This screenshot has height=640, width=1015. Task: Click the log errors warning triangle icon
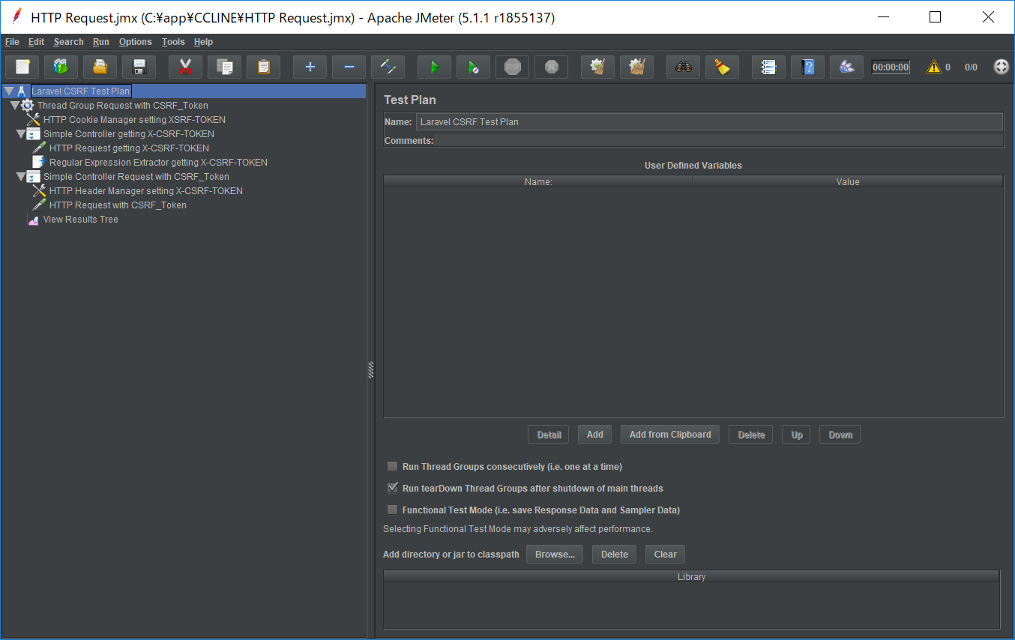(934, 67)
